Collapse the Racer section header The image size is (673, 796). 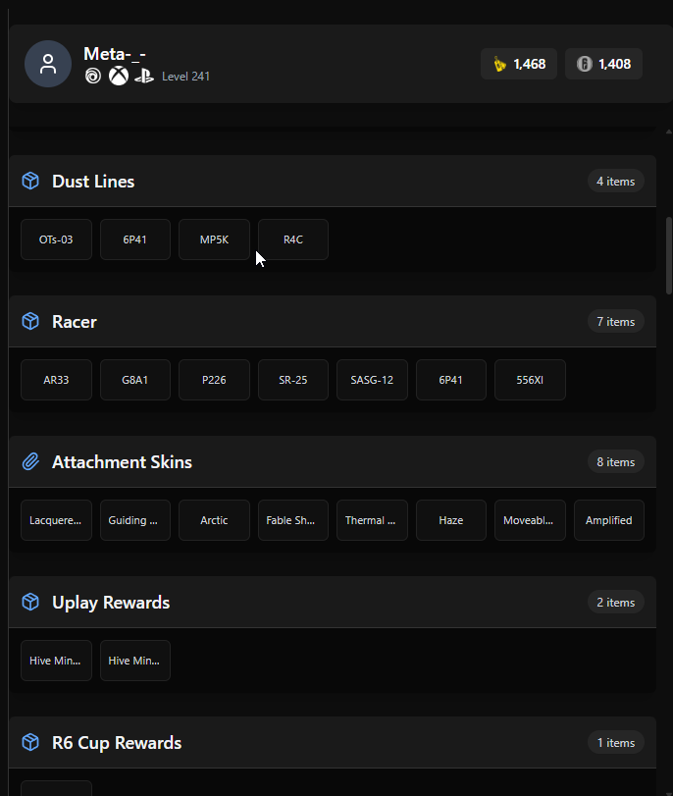(x=333, y=322)
